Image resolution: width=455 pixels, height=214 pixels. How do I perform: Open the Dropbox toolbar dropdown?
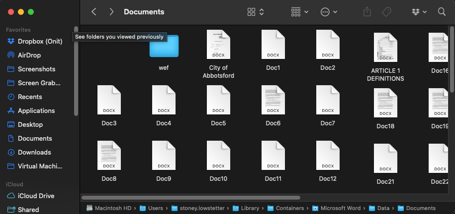coord(419,12)
